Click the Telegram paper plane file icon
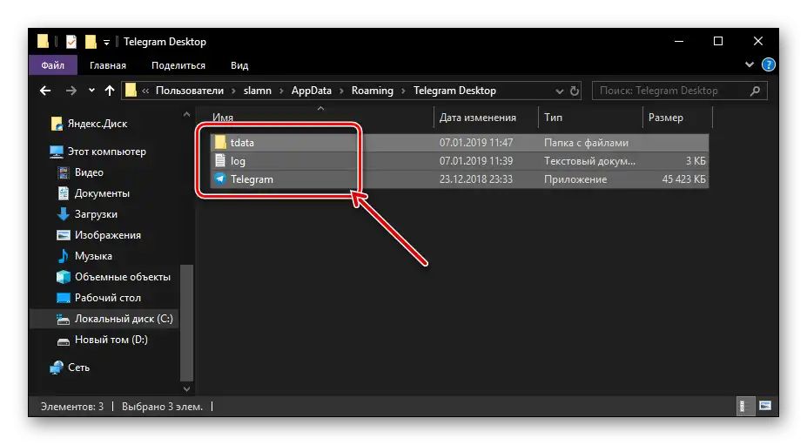Screen dimensions: 807x445 220,179
